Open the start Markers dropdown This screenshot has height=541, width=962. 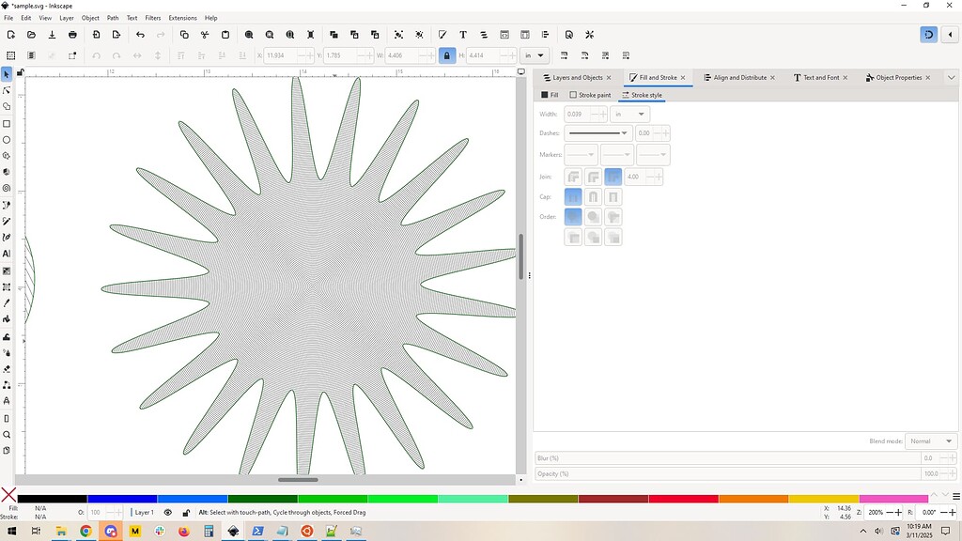point(581,155)
